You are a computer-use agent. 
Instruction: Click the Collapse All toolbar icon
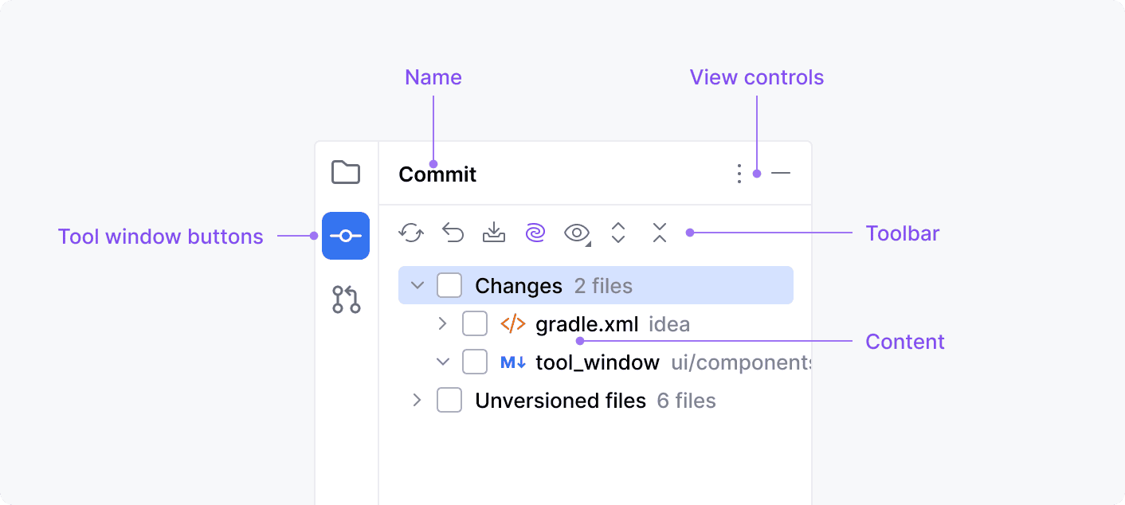pos(659,233)
